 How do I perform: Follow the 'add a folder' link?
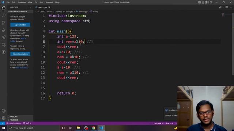[x=18, y=40]
